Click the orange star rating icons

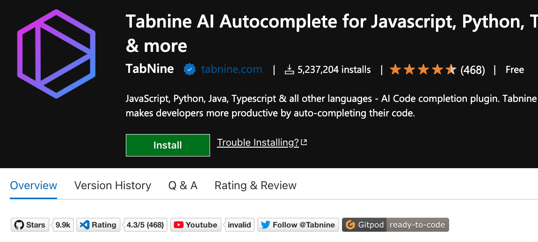(x=422, y=70)
